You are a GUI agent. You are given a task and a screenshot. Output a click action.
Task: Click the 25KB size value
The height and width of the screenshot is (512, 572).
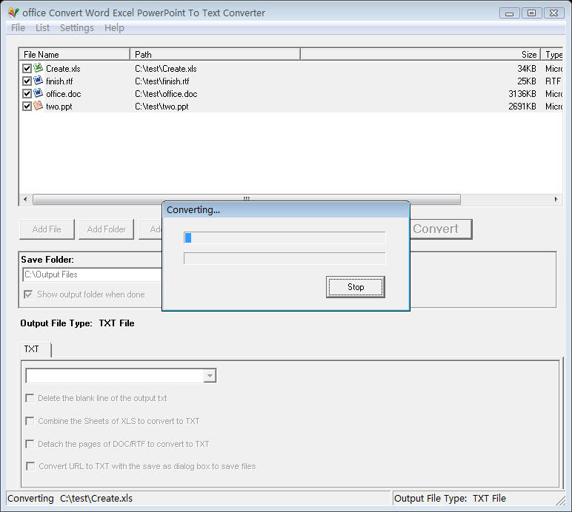[x=527, y=81]
